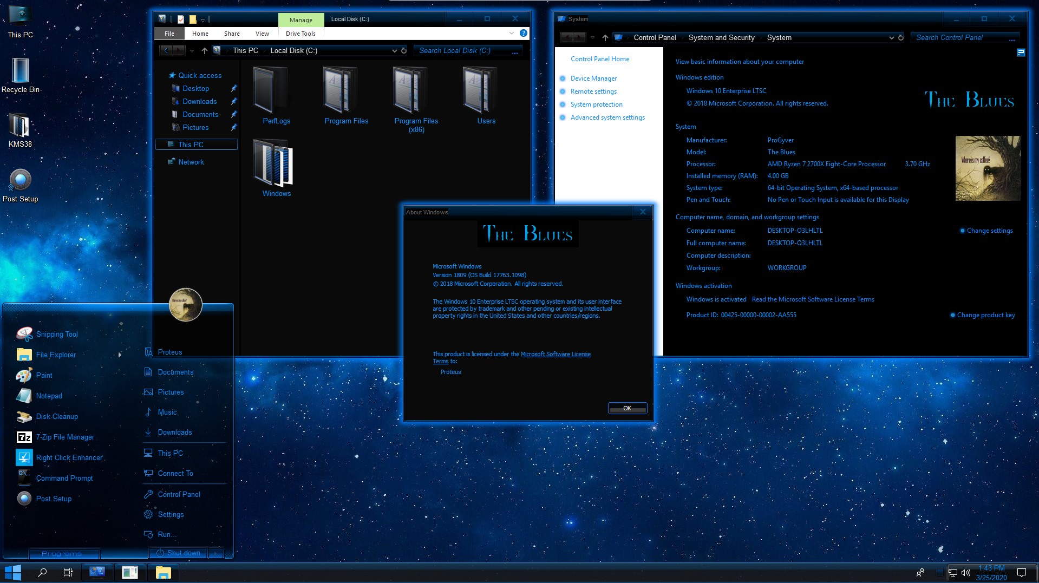The height and width of the screenshot is (583, 1039).
Task: Open the shut down options arrow
Action: point(215,553)
